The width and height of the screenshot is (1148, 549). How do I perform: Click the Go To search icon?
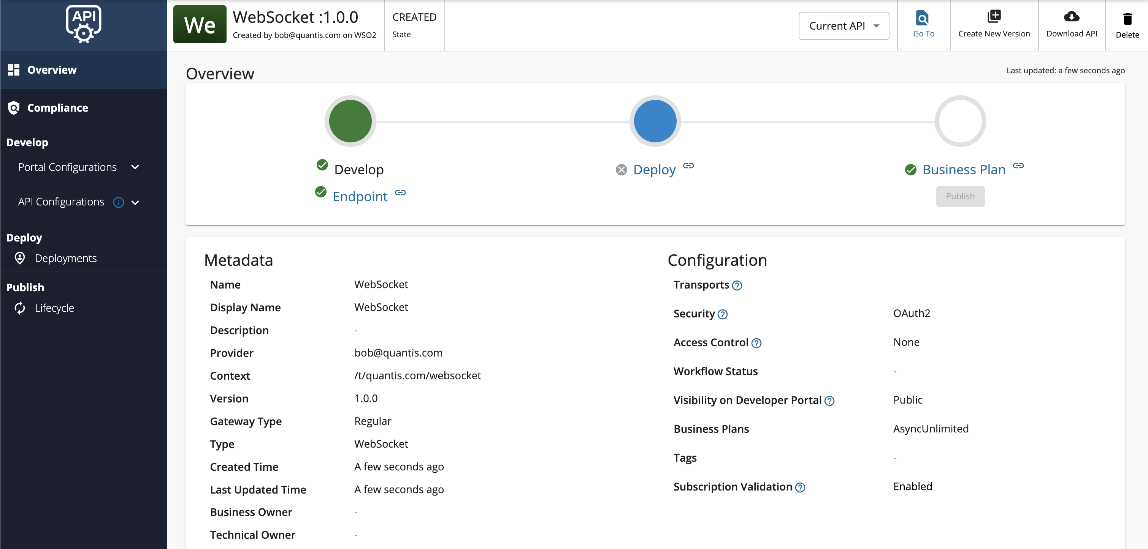pos(923,18)
